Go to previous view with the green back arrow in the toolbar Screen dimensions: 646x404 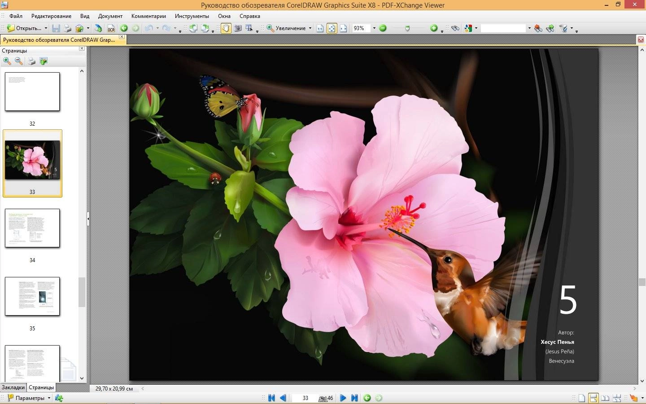(x=124, y=28)
